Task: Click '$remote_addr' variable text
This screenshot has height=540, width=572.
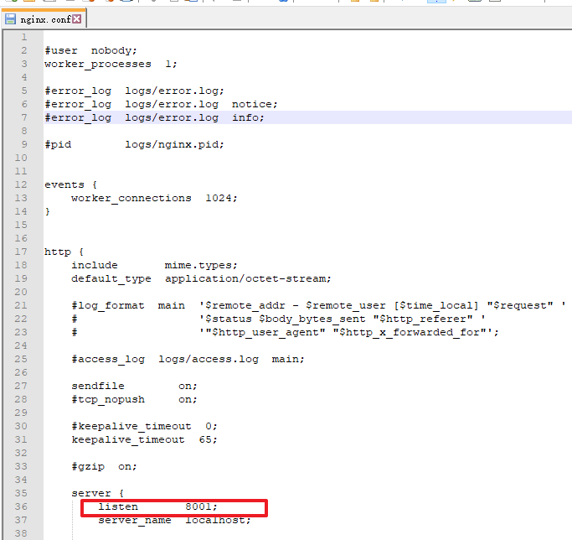Action: (245, 305)
